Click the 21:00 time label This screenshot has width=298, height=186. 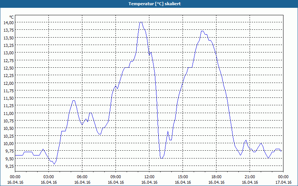tap(250, 177)
